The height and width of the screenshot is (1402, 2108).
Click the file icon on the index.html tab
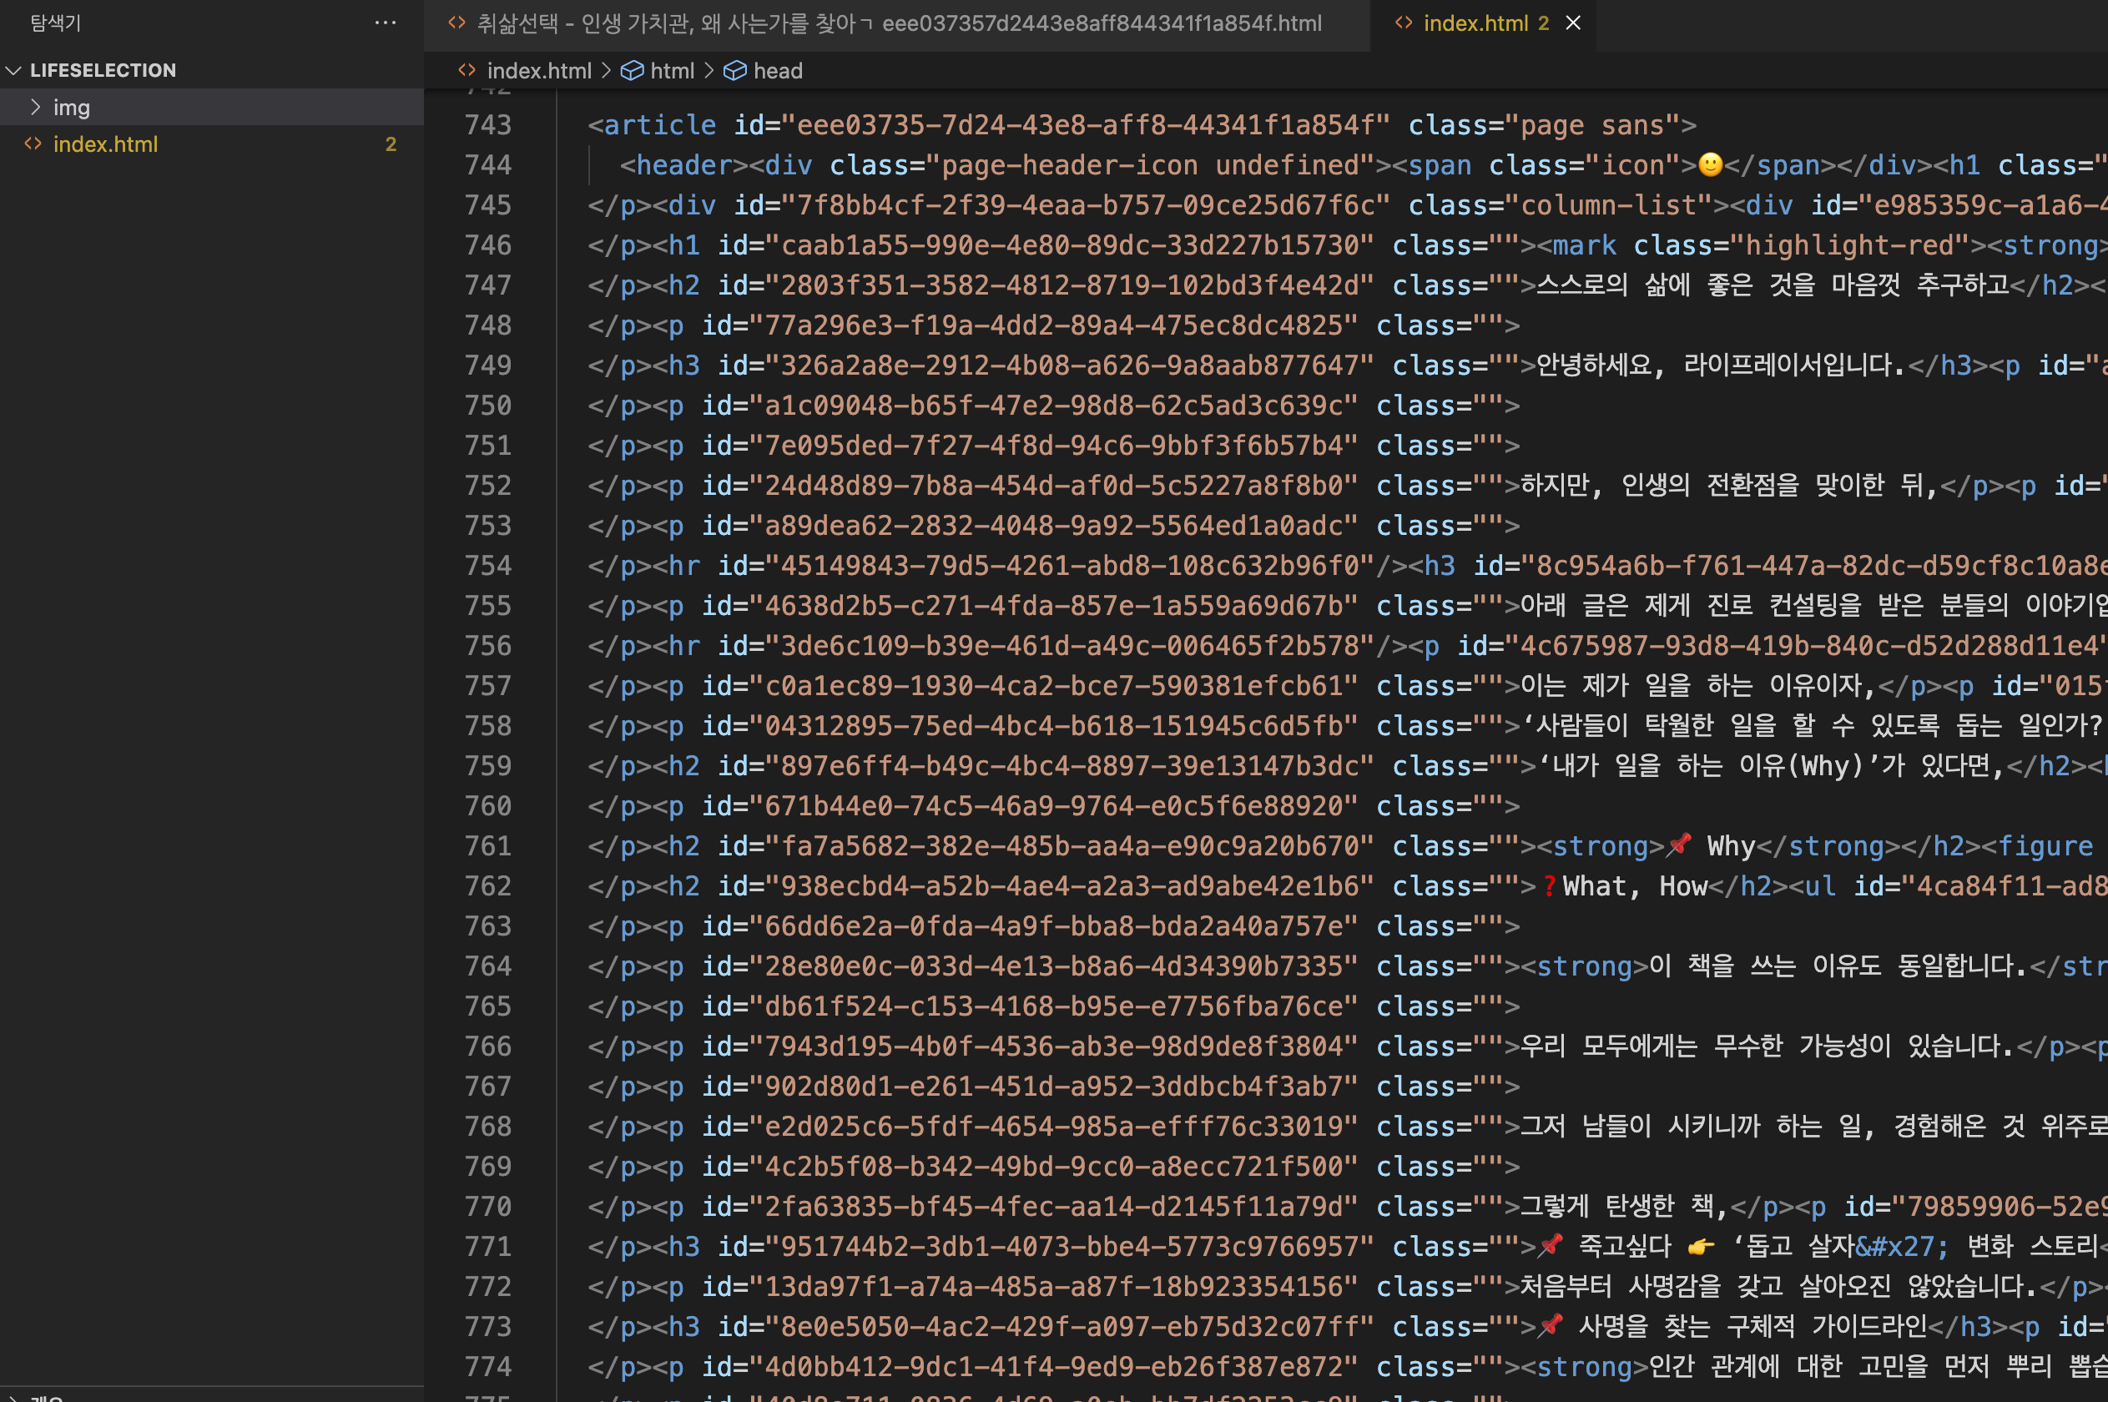[1404, 23]
